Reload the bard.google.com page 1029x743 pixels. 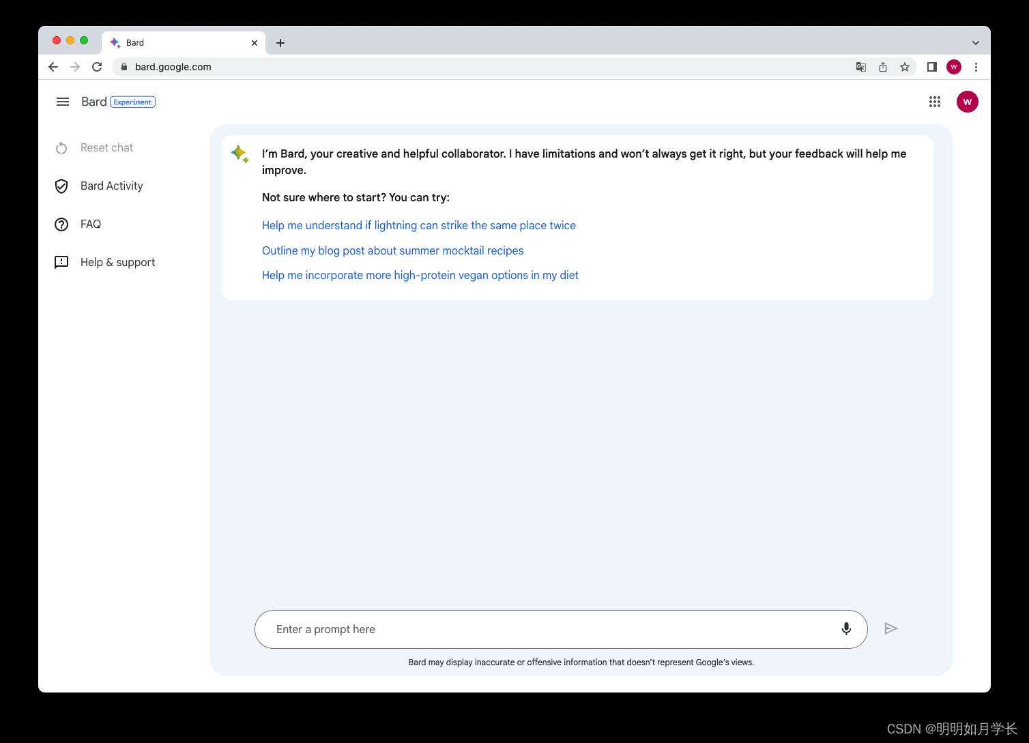(97, 67)
